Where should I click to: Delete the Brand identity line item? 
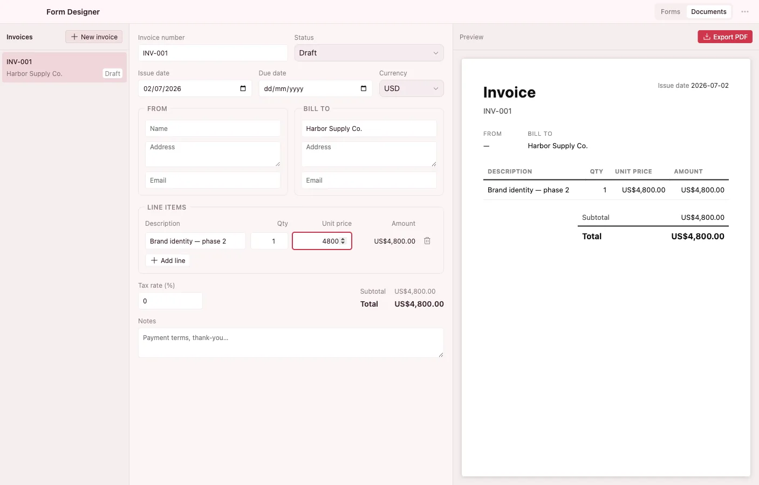click(427, 241)
